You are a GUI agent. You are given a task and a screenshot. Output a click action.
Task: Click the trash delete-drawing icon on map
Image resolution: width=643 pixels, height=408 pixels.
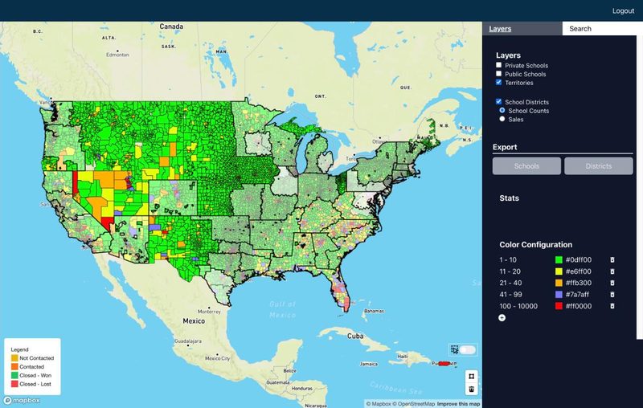pos(472,389)
